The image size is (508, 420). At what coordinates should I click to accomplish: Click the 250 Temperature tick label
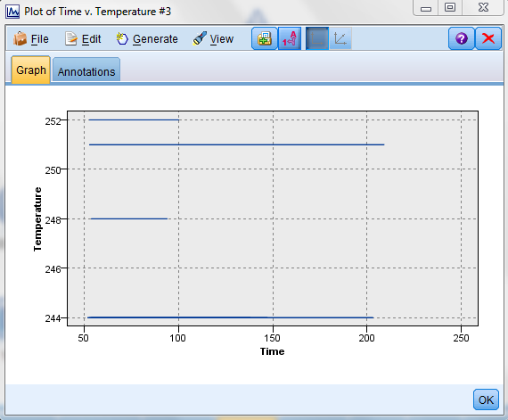point(53,170)
